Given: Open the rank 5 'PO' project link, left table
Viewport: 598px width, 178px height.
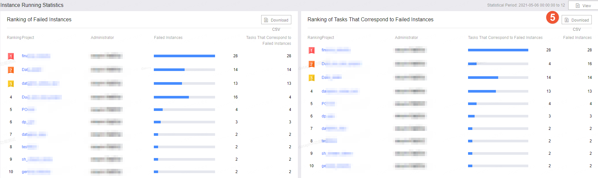Looking at the screenshot, I should pos(28,110).
